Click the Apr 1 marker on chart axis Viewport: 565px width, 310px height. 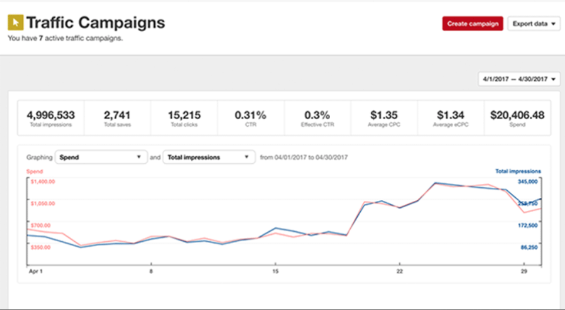tap(36, 271)
